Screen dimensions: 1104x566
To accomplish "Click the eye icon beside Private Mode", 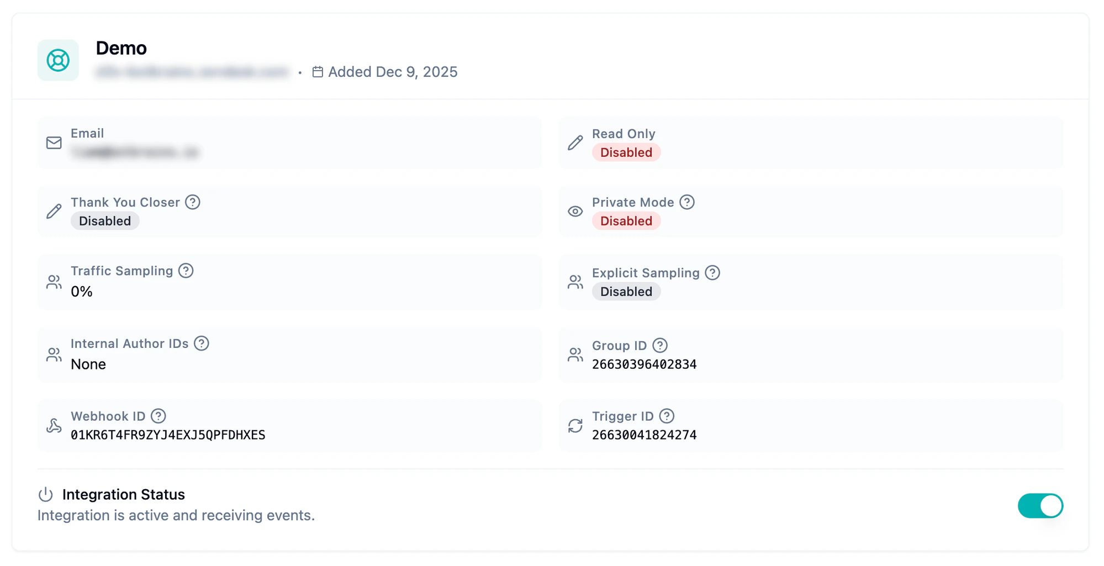I will coord(575,211).
